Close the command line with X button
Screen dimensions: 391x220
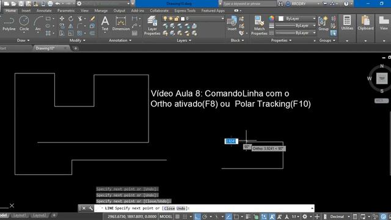[84, 208]
